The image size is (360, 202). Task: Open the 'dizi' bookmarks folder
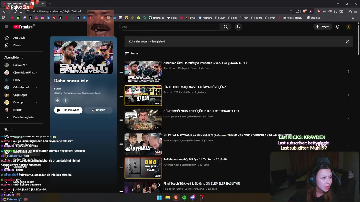pos(232,18)
